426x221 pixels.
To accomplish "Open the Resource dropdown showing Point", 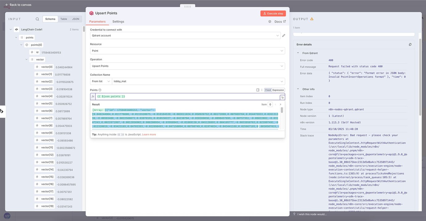I will [x=188, y=50].
